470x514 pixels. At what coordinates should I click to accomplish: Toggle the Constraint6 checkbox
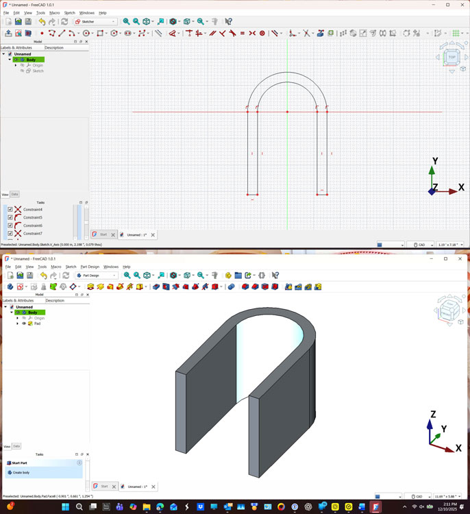pyautogui.click(x=10, y=225)
